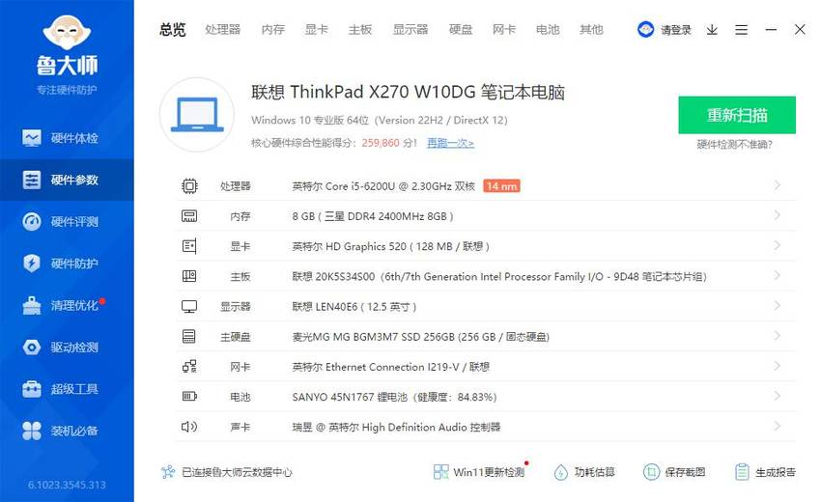Switch to the 电池 tab
This screenshot has height=502, width=821.
(548, 29)
